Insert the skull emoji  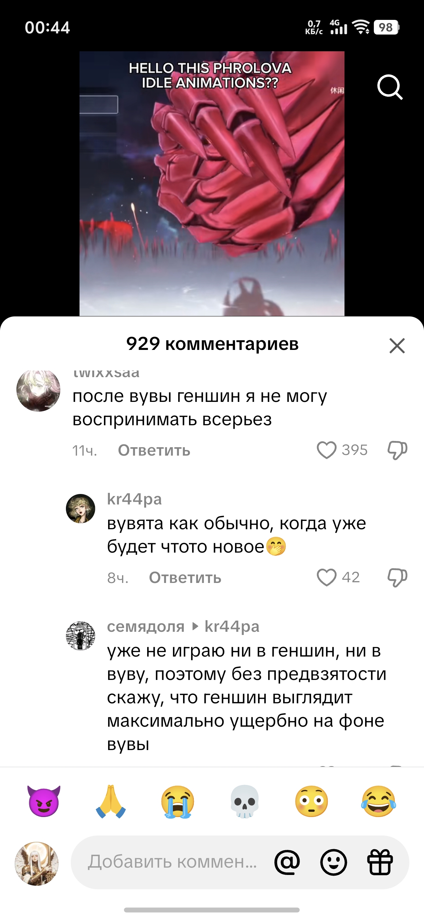(245, 801)
